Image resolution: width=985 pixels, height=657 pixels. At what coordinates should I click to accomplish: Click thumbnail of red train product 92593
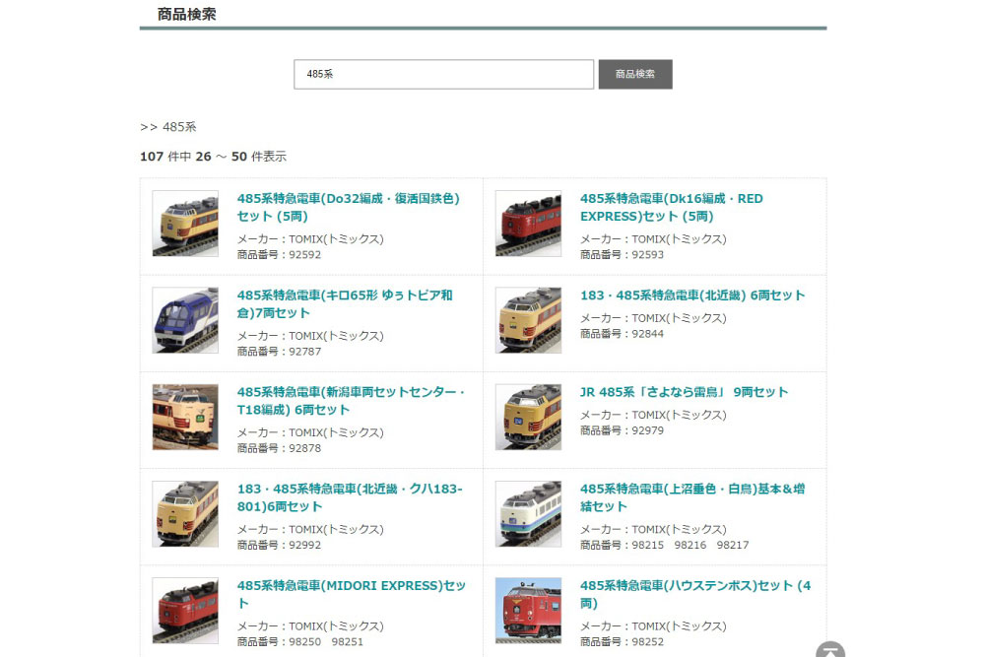tap(528, 224)
